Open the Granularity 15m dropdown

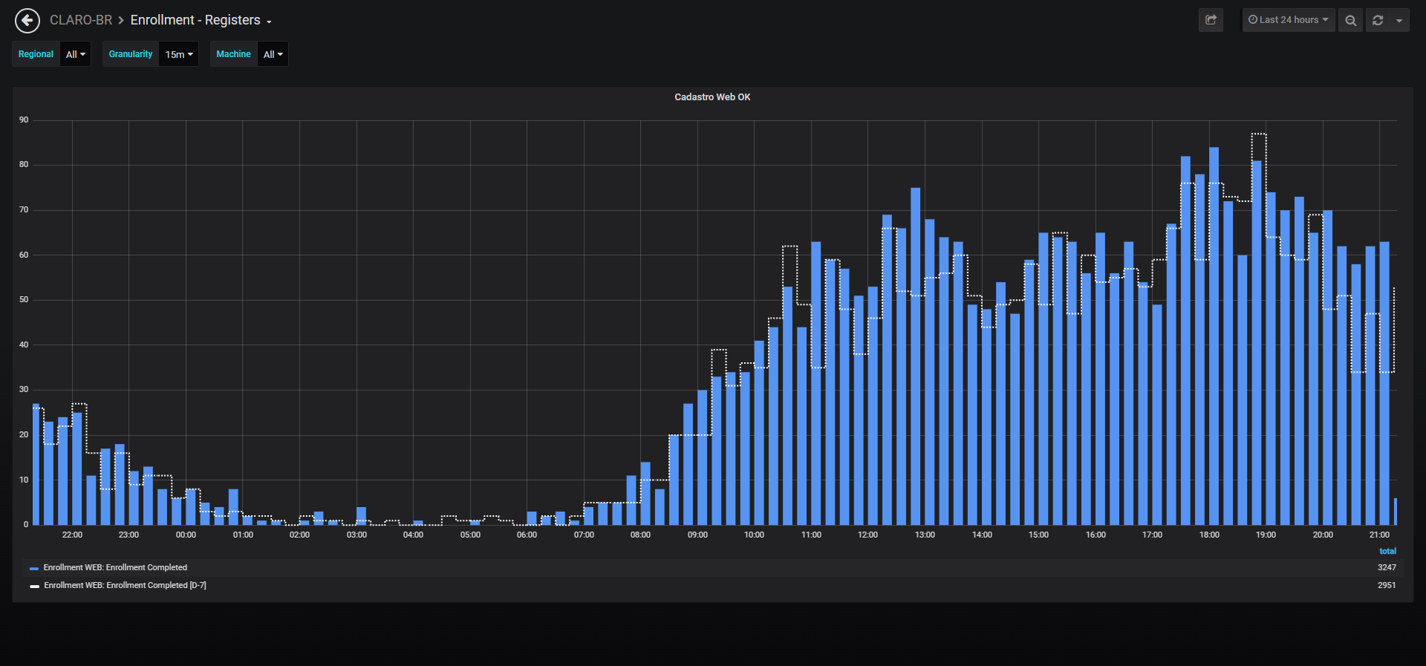coord(178,54)
